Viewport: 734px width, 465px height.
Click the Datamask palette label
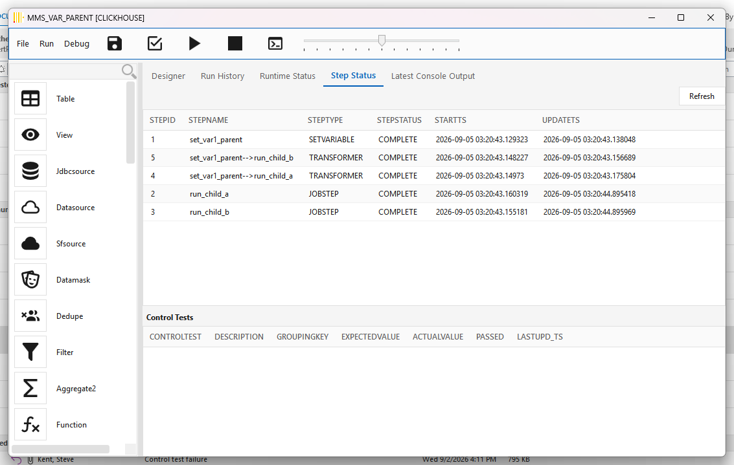(73, 279)
